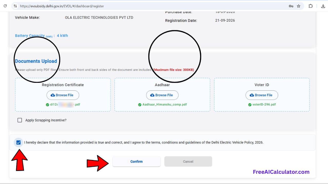
Task: Tick the Apply Scrapping Incentive checkbox
Action: click(20, 120)
